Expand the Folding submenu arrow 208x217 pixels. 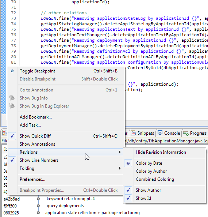click(x=120, y=168)
